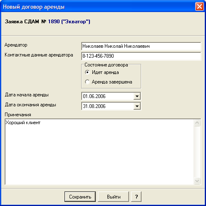Click the Выйти button

pos(114,197)
